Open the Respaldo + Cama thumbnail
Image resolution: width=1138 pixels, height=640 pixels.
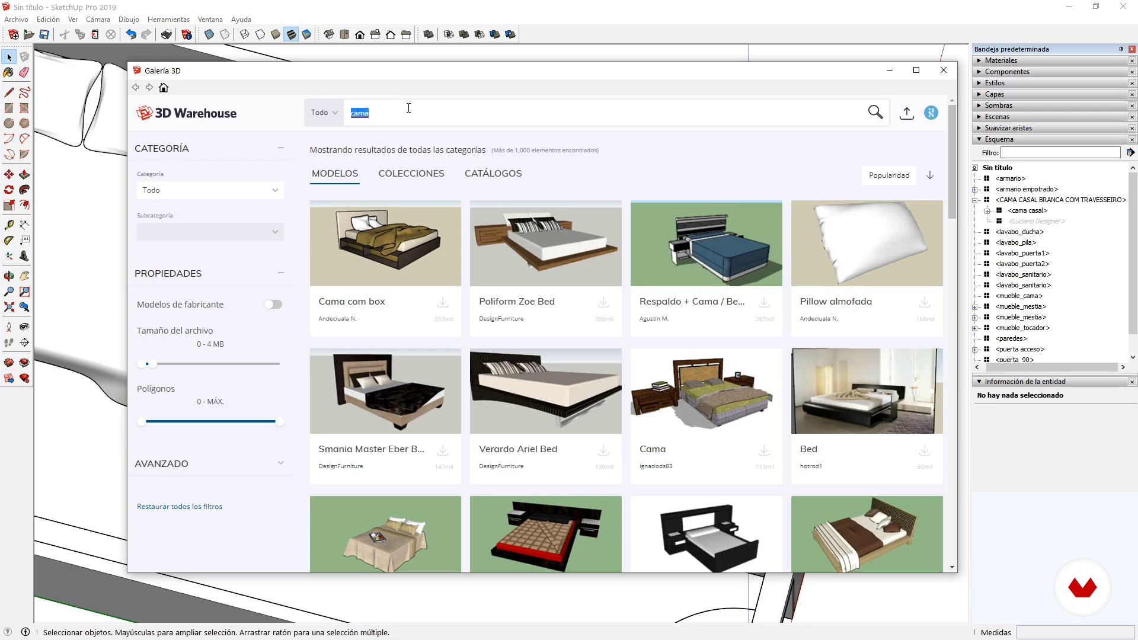point(706,243)
